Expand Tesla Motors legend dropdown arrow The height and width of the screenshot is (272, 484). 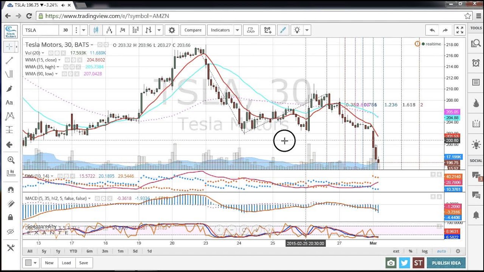pos(92,45)
